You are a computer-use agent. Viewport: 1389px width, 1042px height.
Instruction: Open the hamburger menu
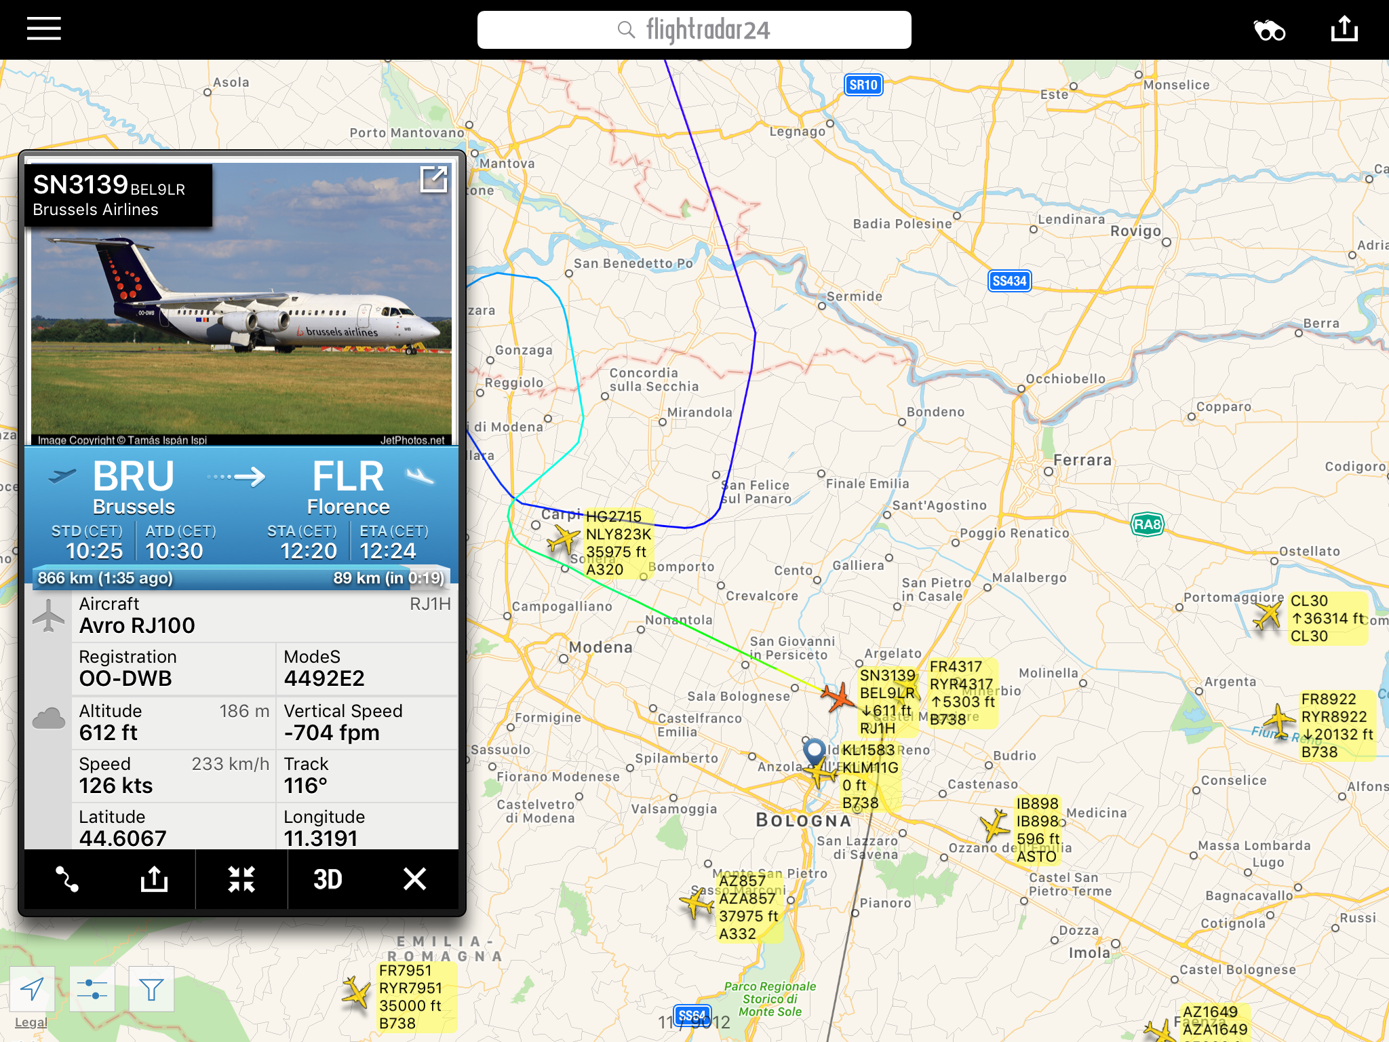(x=44, y=29)
